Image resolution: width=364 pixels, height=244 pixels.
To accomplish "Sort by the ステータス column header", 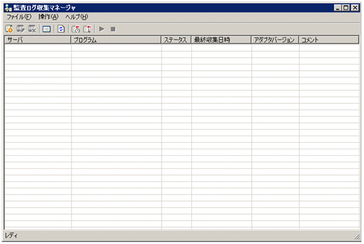I will point(176,40).
